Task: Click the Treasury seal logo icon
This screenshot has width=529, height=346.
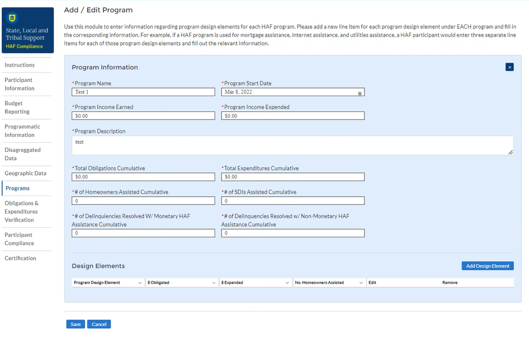Action: tap(12, 18)
